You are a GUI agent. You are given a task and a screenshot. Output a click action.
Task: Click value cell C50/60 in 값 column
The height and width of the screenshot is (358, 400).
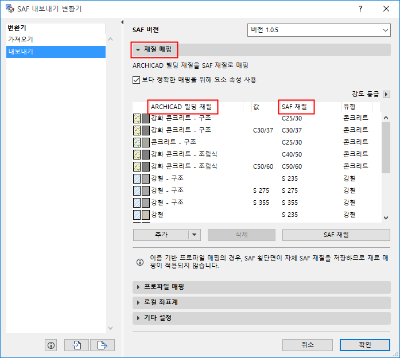coord(263,166)
